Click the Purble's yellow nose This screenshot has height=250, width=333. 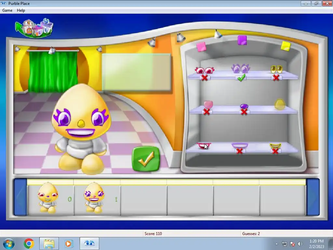[81, 123]
